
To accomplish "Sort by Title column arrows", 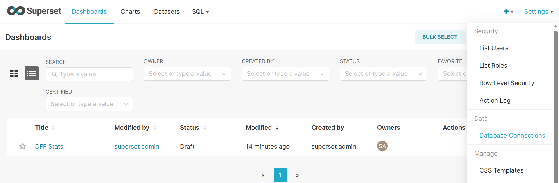I will pos(53,128).
